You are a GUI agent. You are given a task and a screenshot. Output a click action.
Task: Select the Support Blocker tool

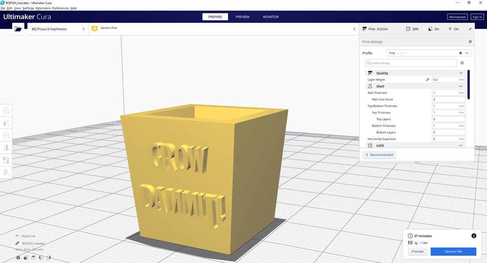6,172
